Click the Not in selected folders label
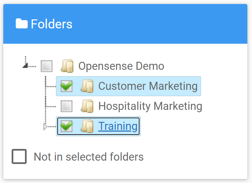 pos(89,157)
